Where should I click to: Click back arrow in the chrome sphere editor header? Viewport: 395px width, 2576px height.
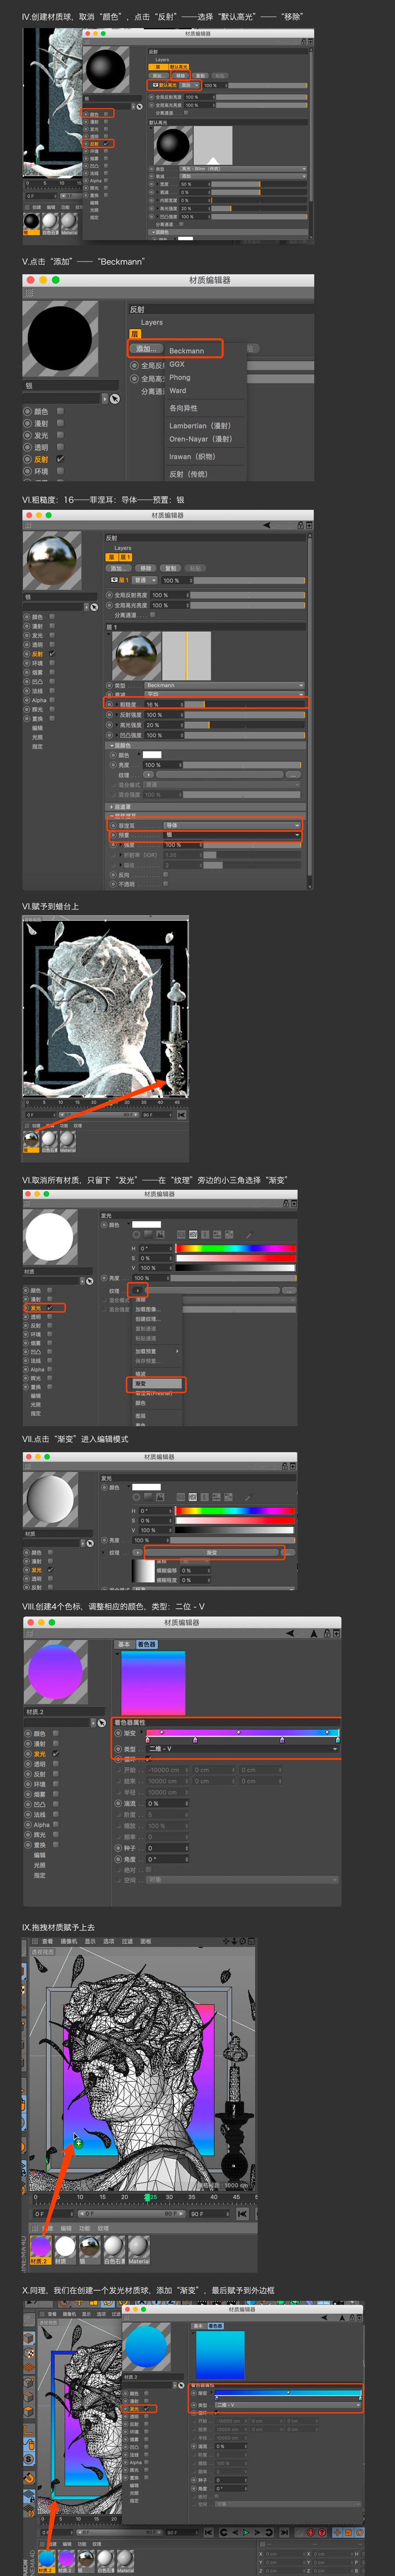pos(266,525)
